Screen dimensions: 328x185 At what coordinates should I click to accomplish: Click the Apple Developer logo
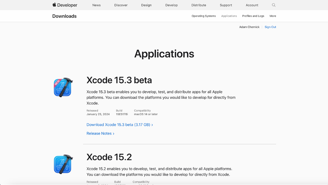tap(65, 5)
